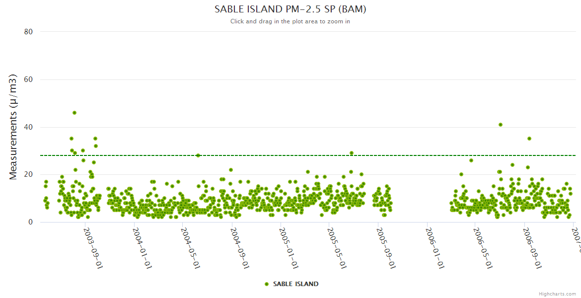581x298 pixels.
Task: Click the data point at 22 near 2004-09-01
Action: [231, 170]
